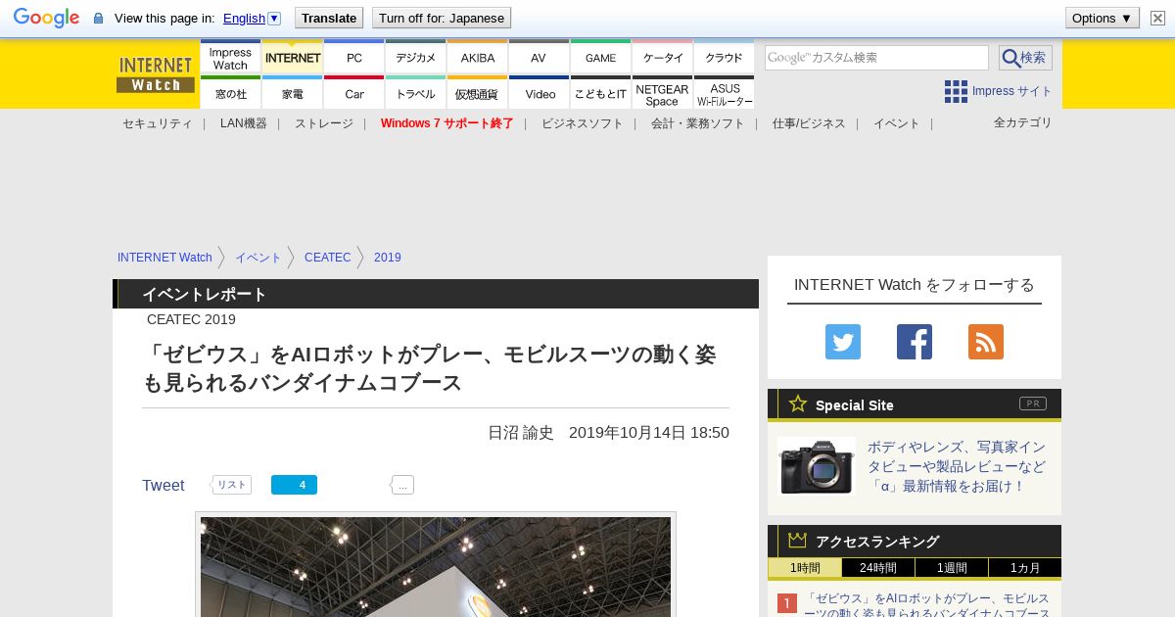
Task: Select the INTERNET tab
Action: tap(293, 58)
